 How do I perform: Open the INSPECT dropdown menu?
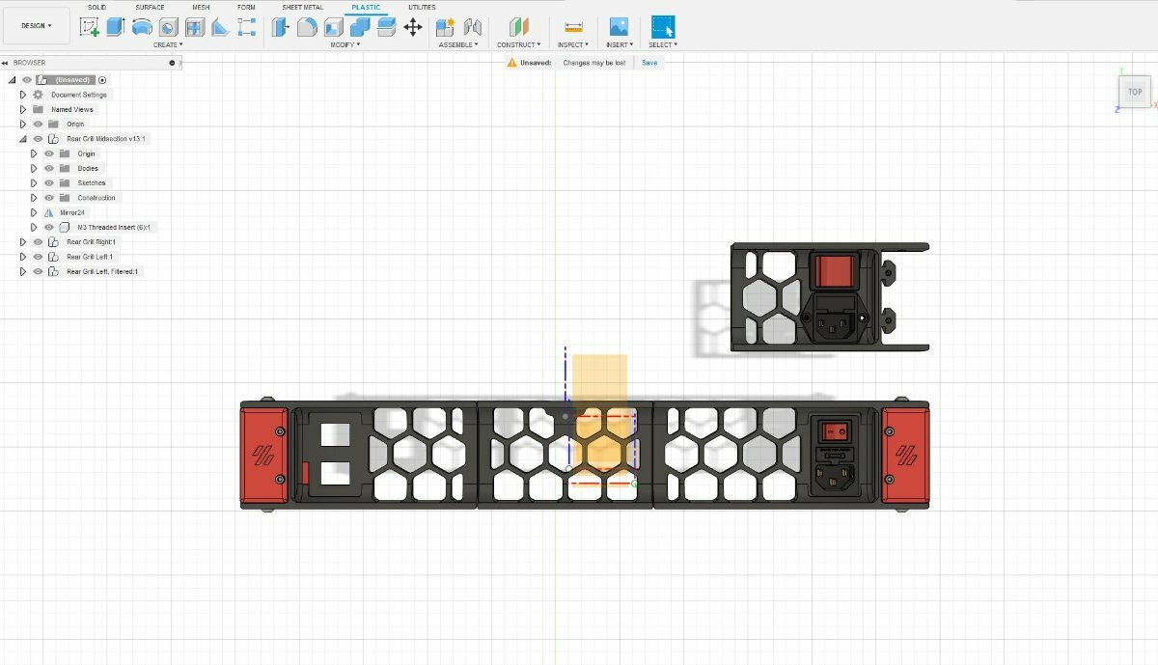(572, 44)
